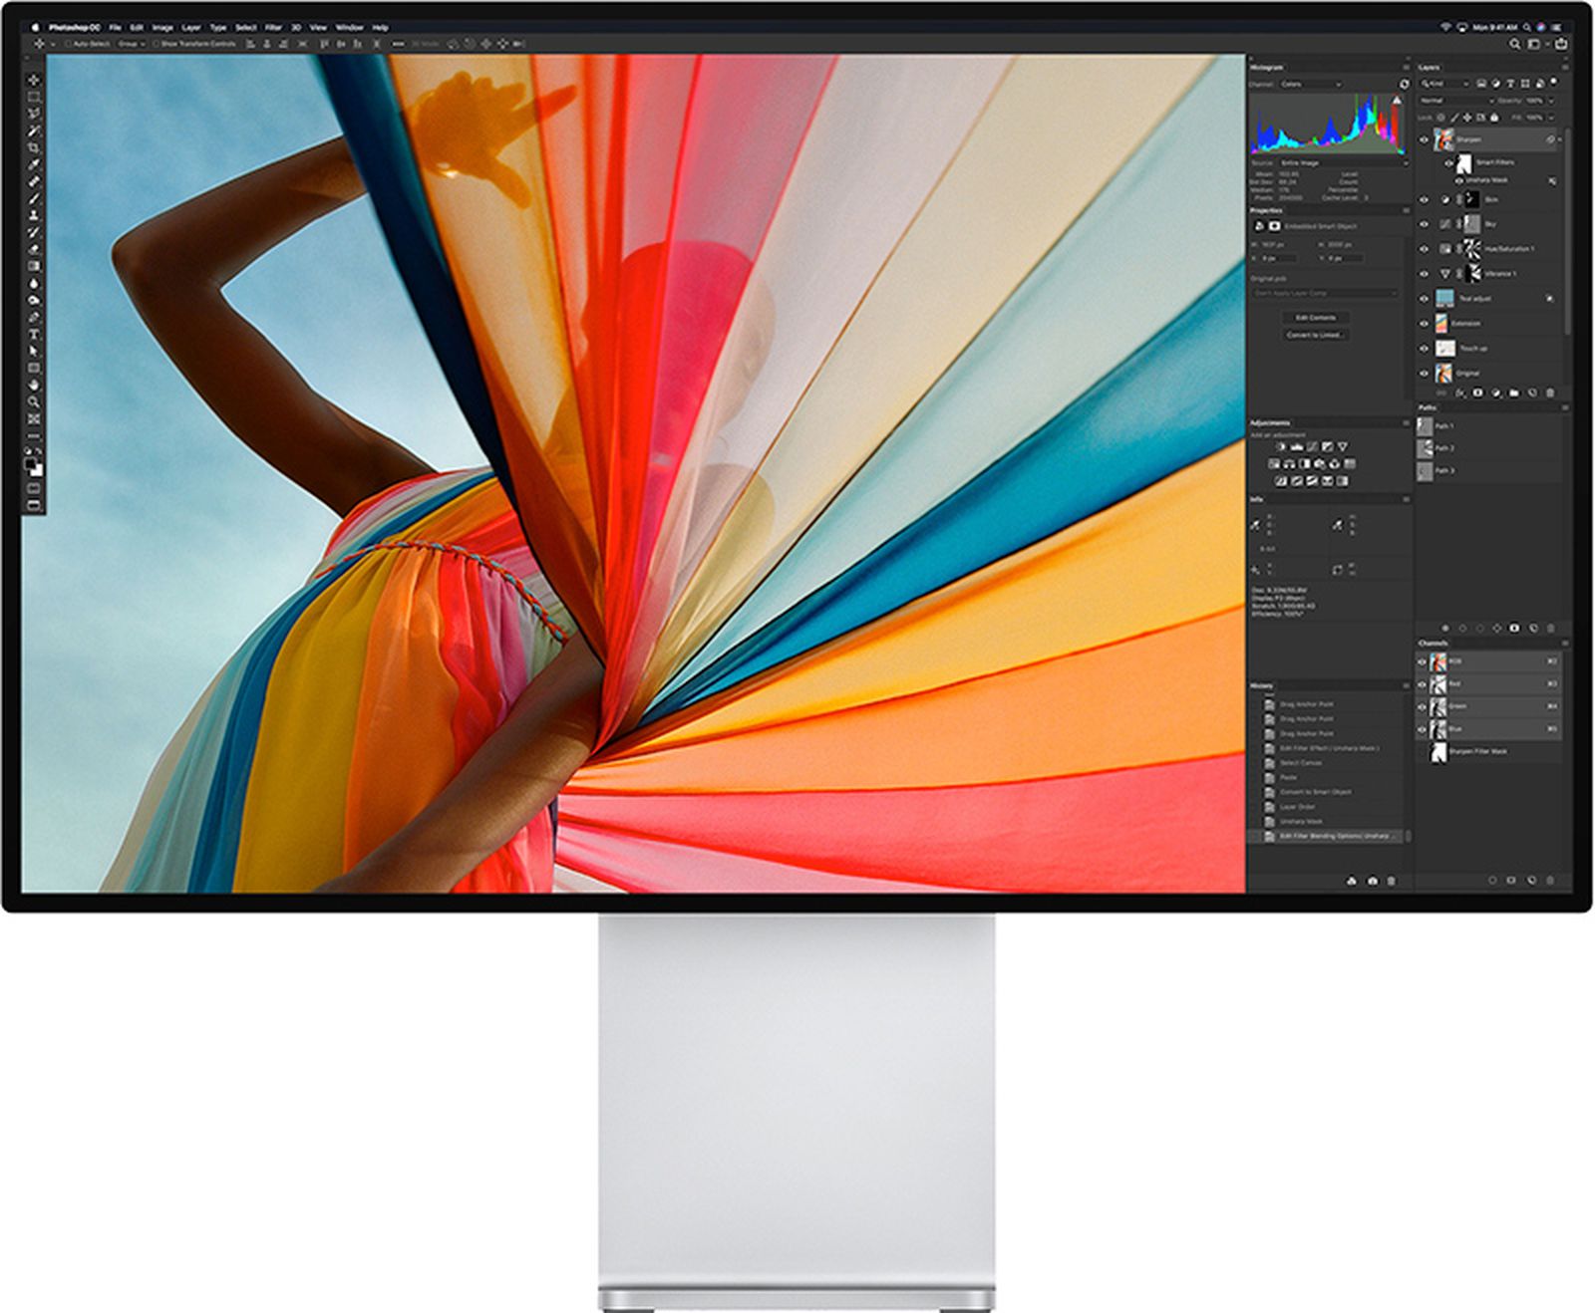Viewport: 1595px width, 1313px height.
Task: Hide the Sky layer
Action: (x=1424, y=224)
